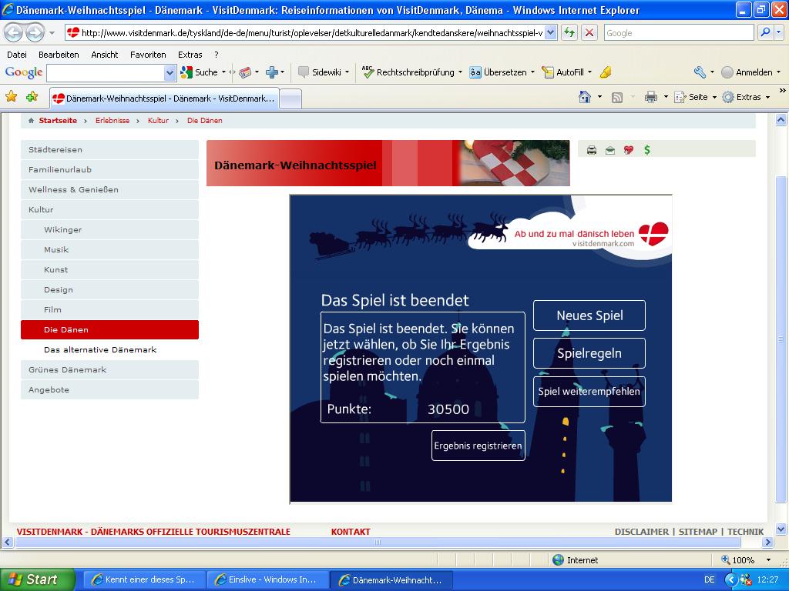Click the Google toolbar highlighter icon
The height and width of the screenshot is (591, 789).
[x=606, y=72]
